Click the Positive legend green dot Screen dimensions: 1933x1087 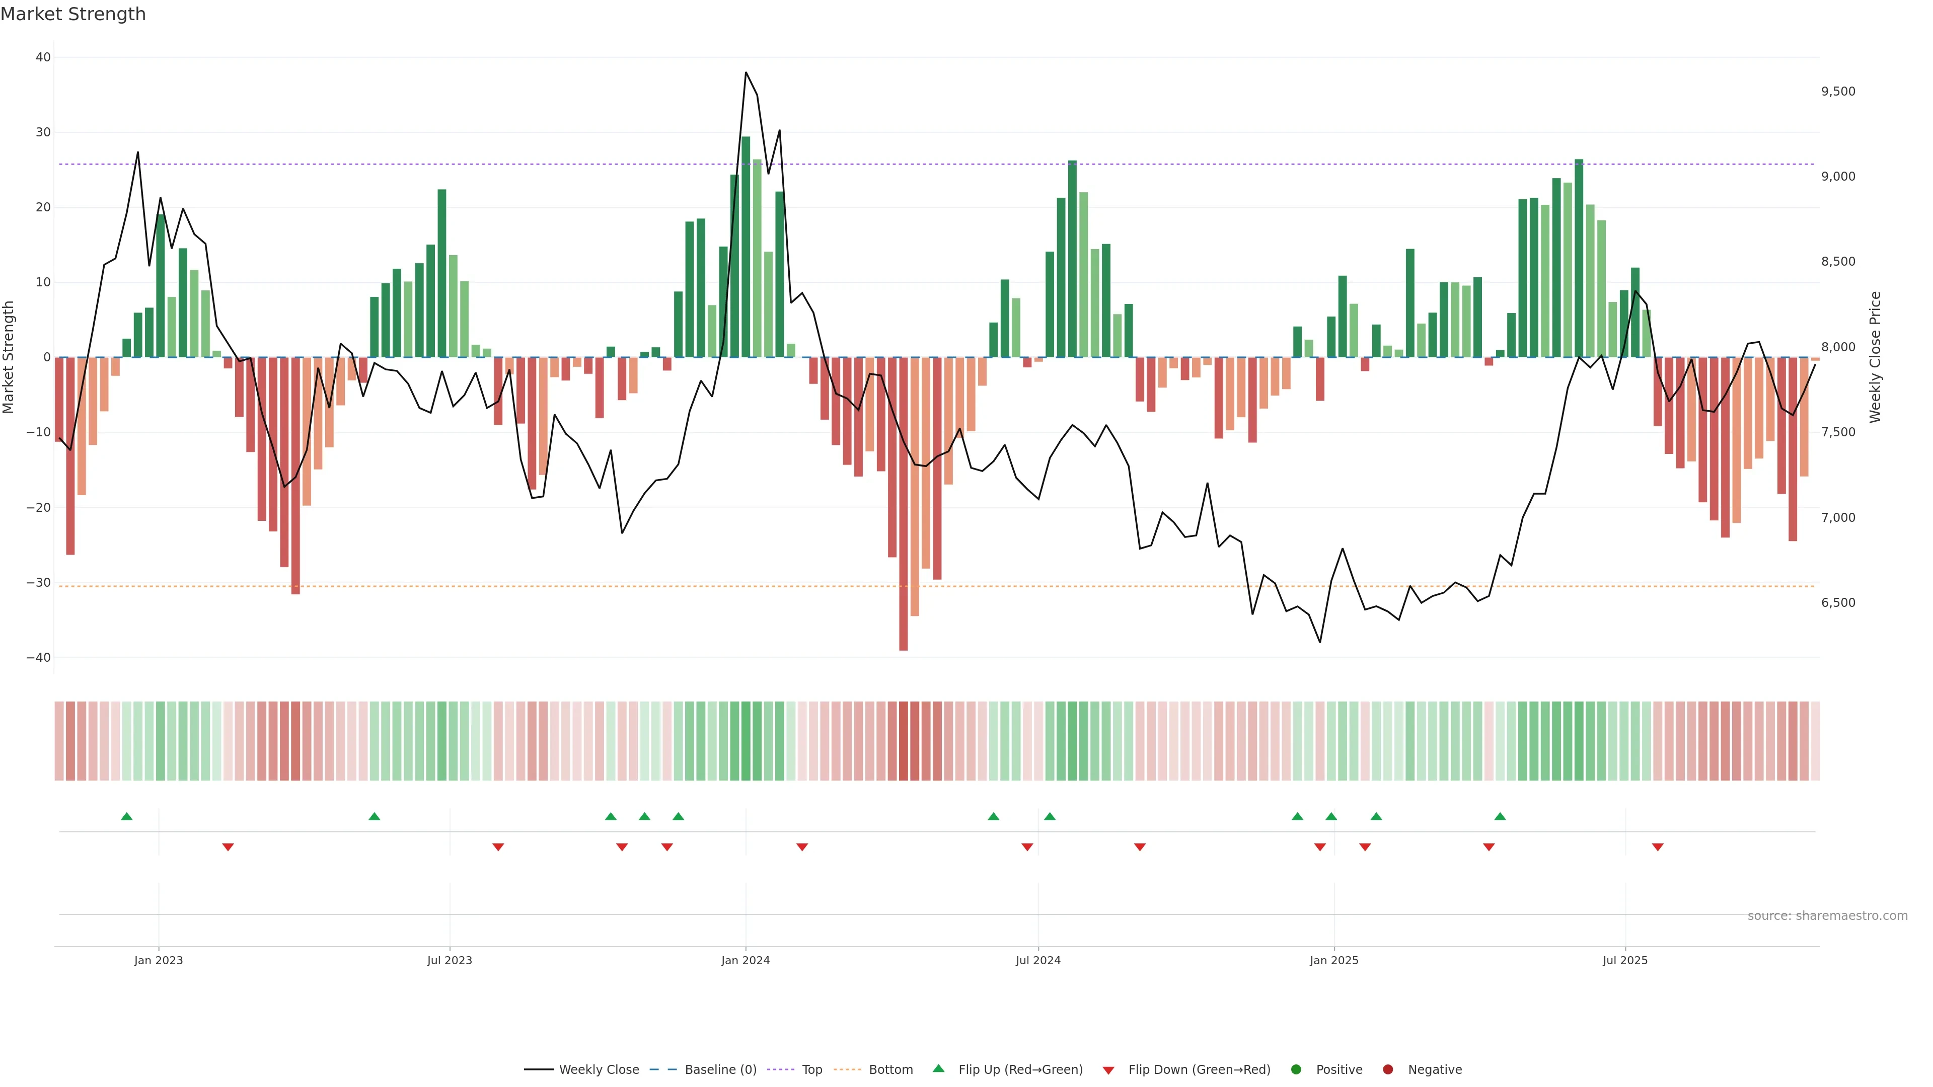coord(1296,1070)
